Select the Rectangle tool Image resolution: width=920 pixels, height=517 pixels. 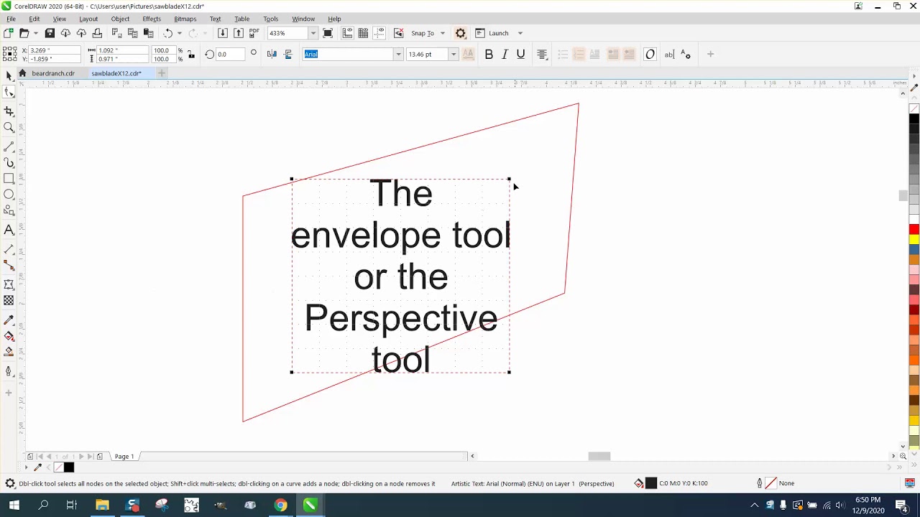tap(9, 178)
